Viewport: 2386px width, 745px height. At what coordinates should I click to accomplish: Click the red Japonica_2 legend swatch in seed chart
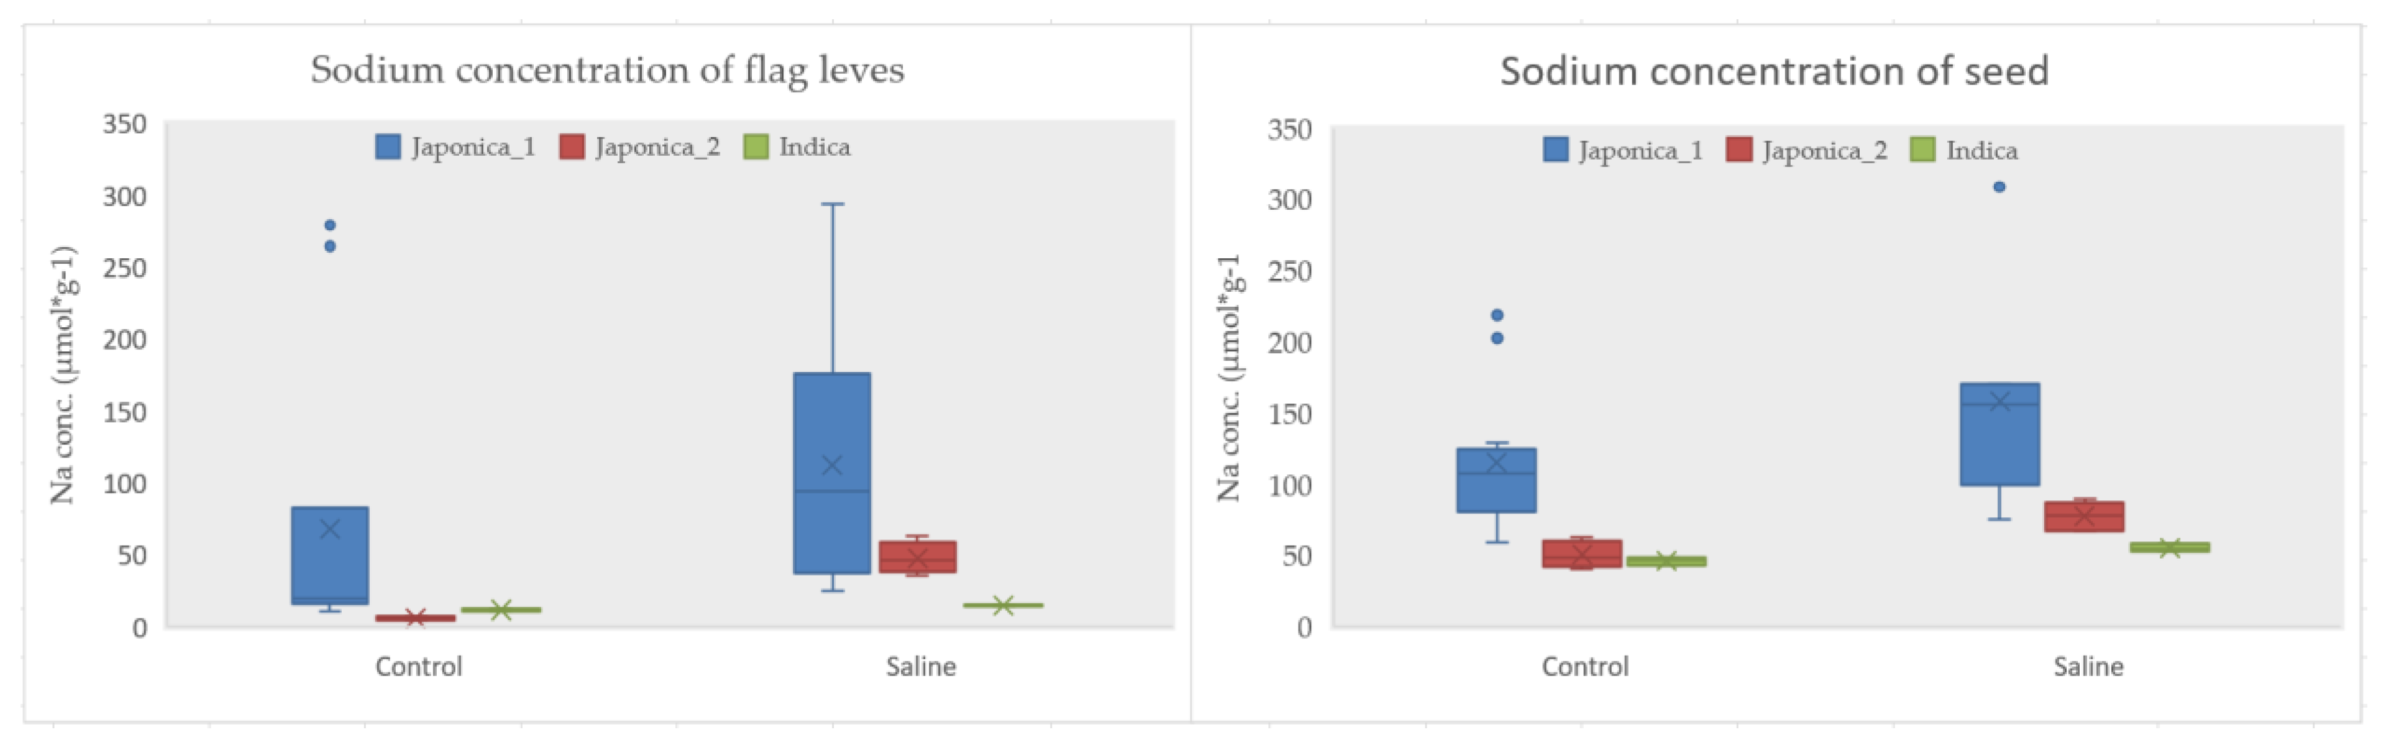click(x=1739, y=150)
